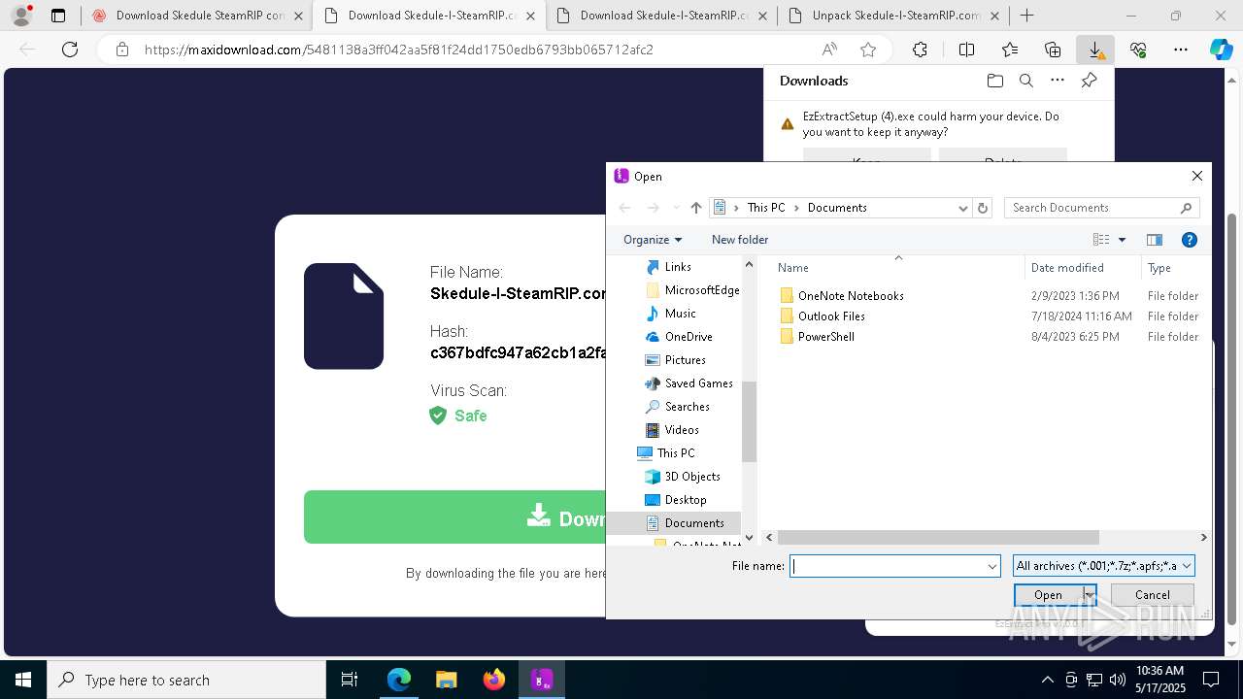Select the OneNote Notebooks folder
1243x699 pixels.
coord(851,296)
